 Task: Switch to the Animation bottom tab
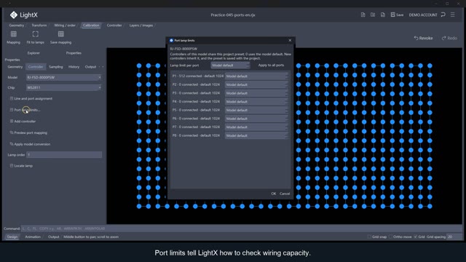click(x=33, y=237)
